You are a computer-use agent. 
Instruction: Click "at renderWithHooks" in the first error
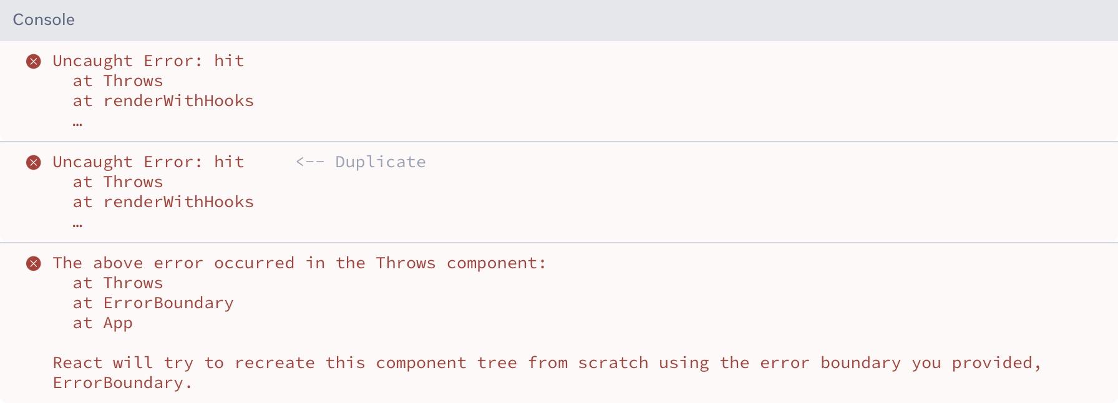(163, 101)
